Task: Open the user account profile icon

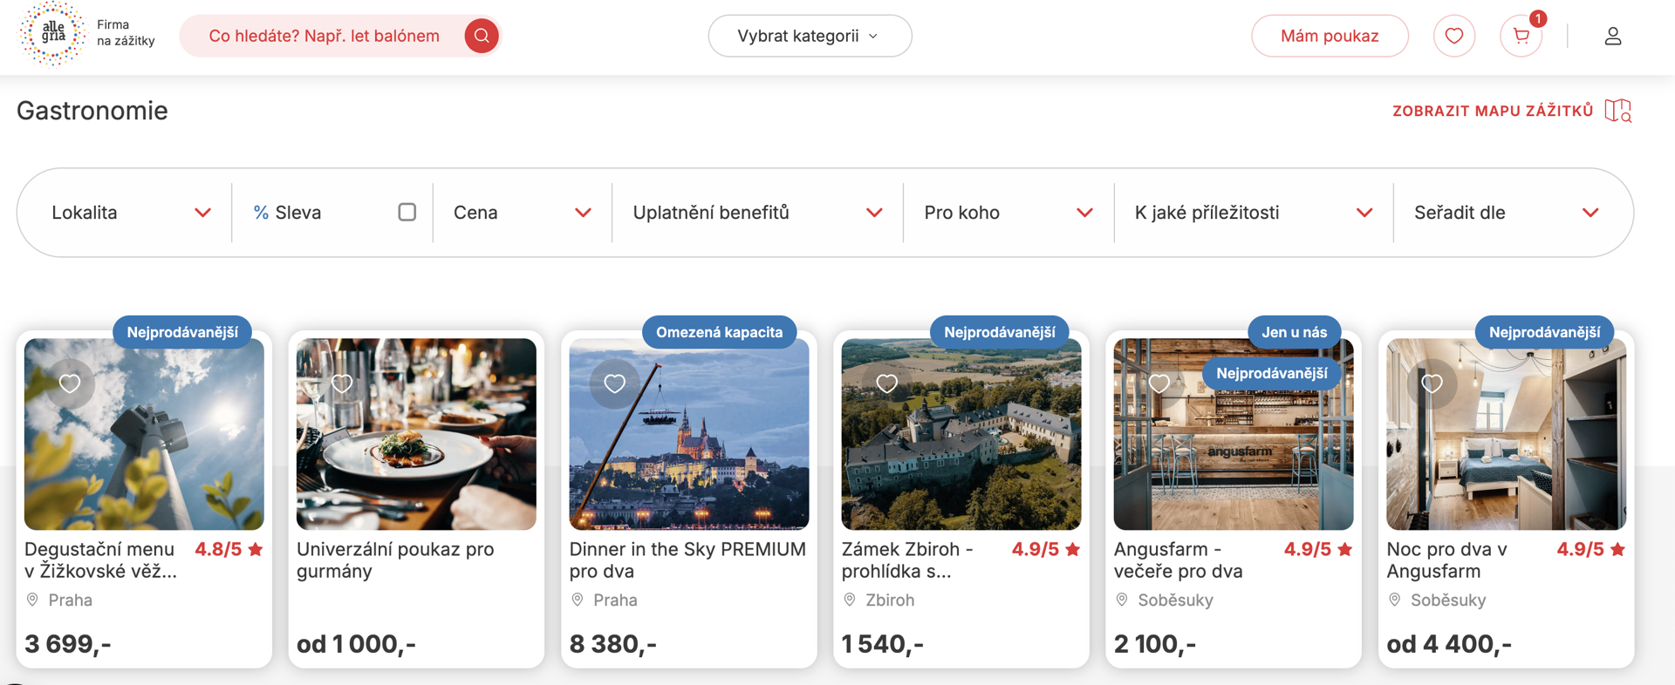Action: (x=1612, y=36)
